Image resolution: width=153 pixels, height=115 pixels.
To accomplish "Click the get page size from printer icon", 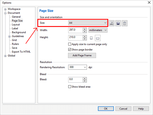I will [112, 23].
